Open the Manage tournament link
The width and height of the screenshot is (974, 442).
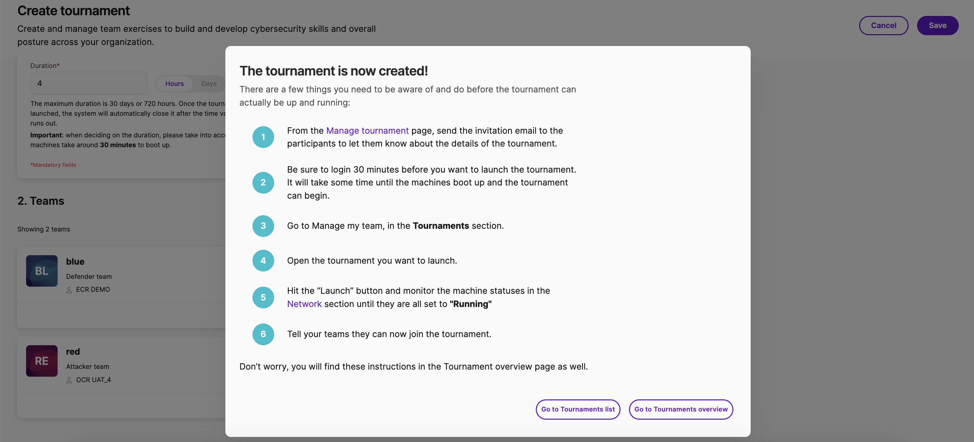pyautogui.click(x=367, y=131)
